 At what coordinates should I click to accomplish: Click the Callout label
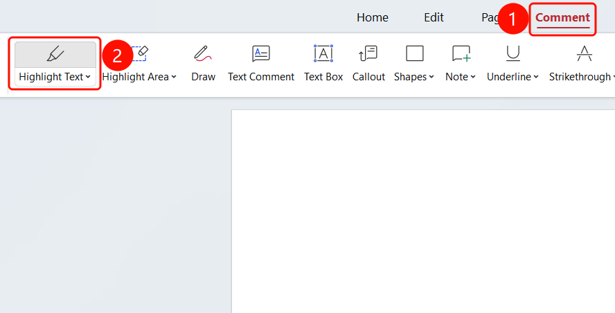coord(368,77)
